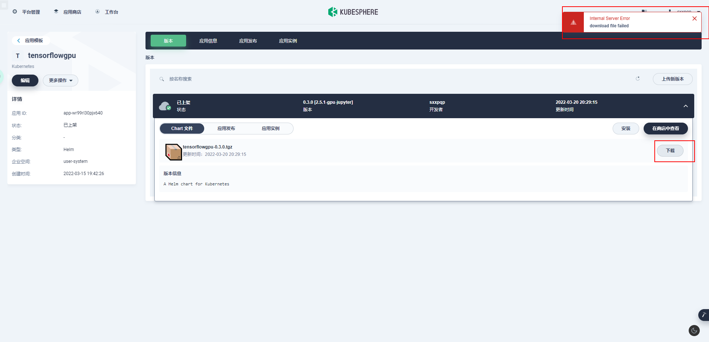
Task: Select the Chart 文件 sub-tab
Action: (x=182, y=129)
